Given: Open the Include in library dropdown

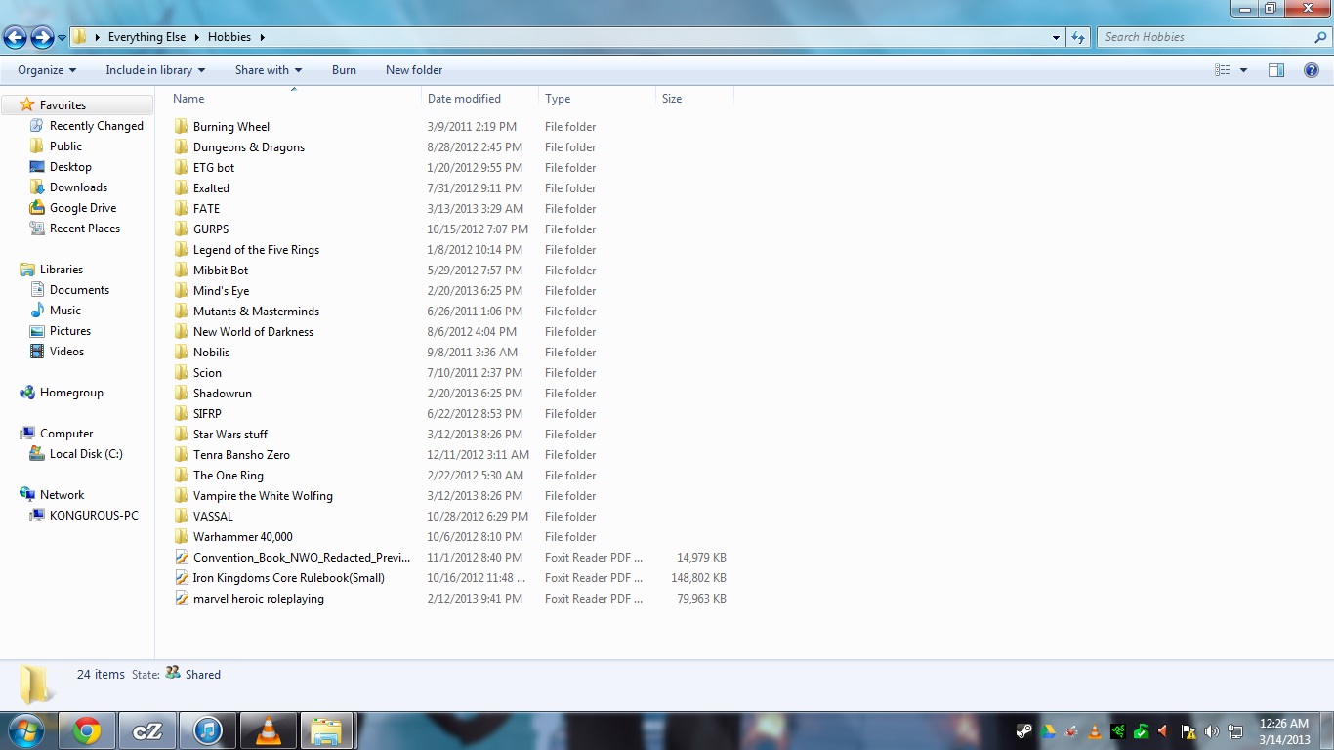Looking at the screenshot, I should 155,70.
